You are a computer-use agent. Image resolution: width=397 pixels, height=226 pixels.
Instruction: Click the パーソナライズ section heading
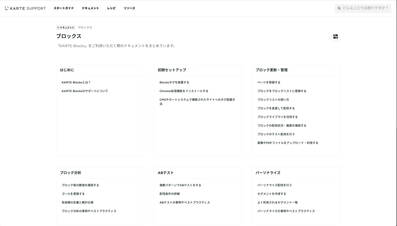[268, 172]
